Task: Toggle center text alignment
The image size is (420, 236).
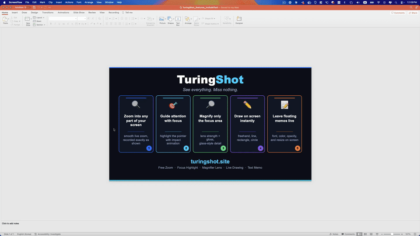Action: coord(111,24)
